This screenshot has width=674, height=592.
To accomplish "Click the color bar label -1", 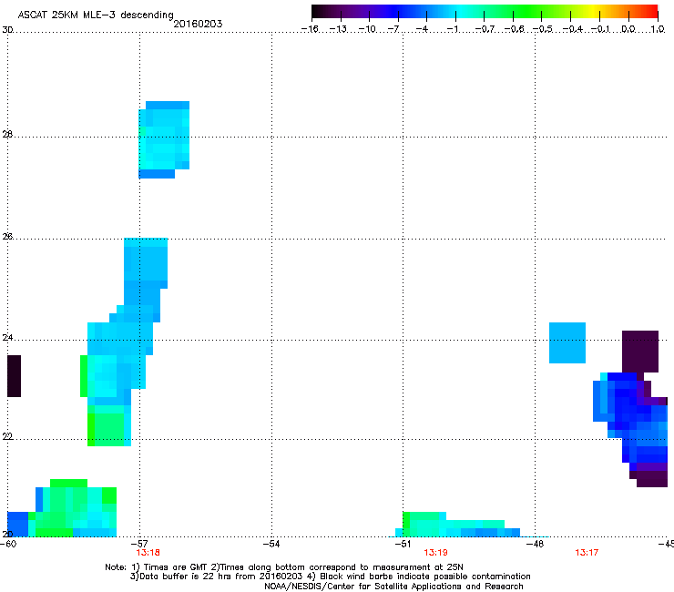I will [x=452, y=29].
